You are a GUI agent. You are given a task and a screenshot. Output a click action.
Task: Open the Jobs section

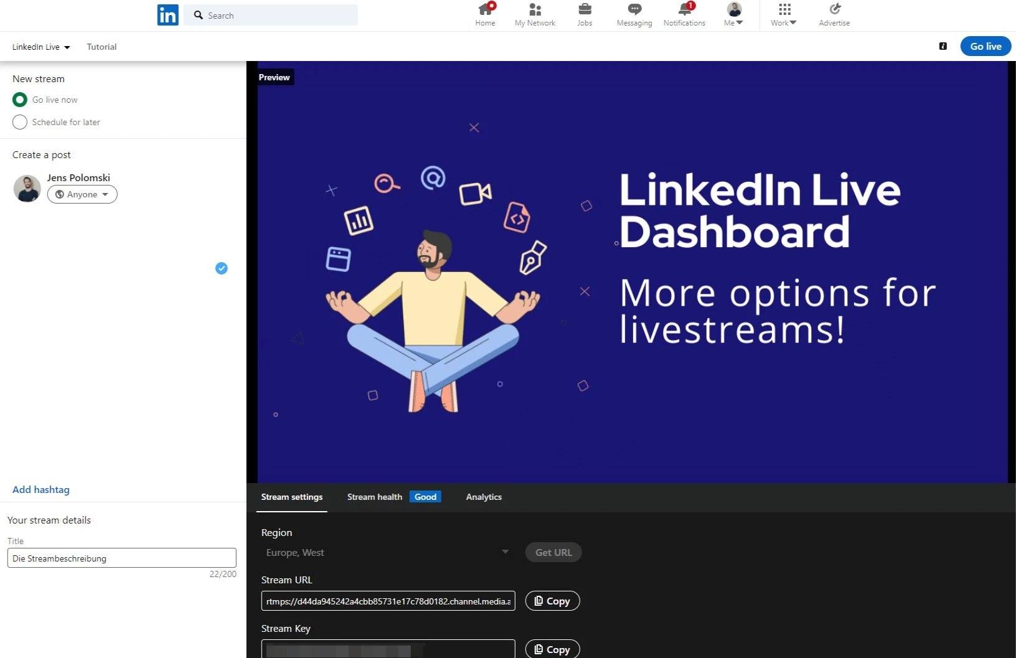coord(584,15)
